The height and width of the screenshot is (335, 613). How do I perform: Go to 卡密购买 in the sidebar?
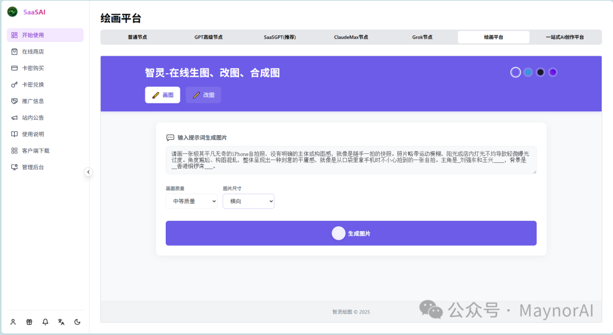pos(45,68)
